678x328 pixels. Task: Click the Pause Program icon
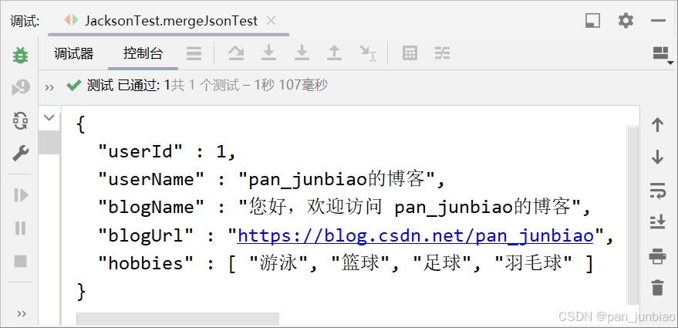(20, 228)
